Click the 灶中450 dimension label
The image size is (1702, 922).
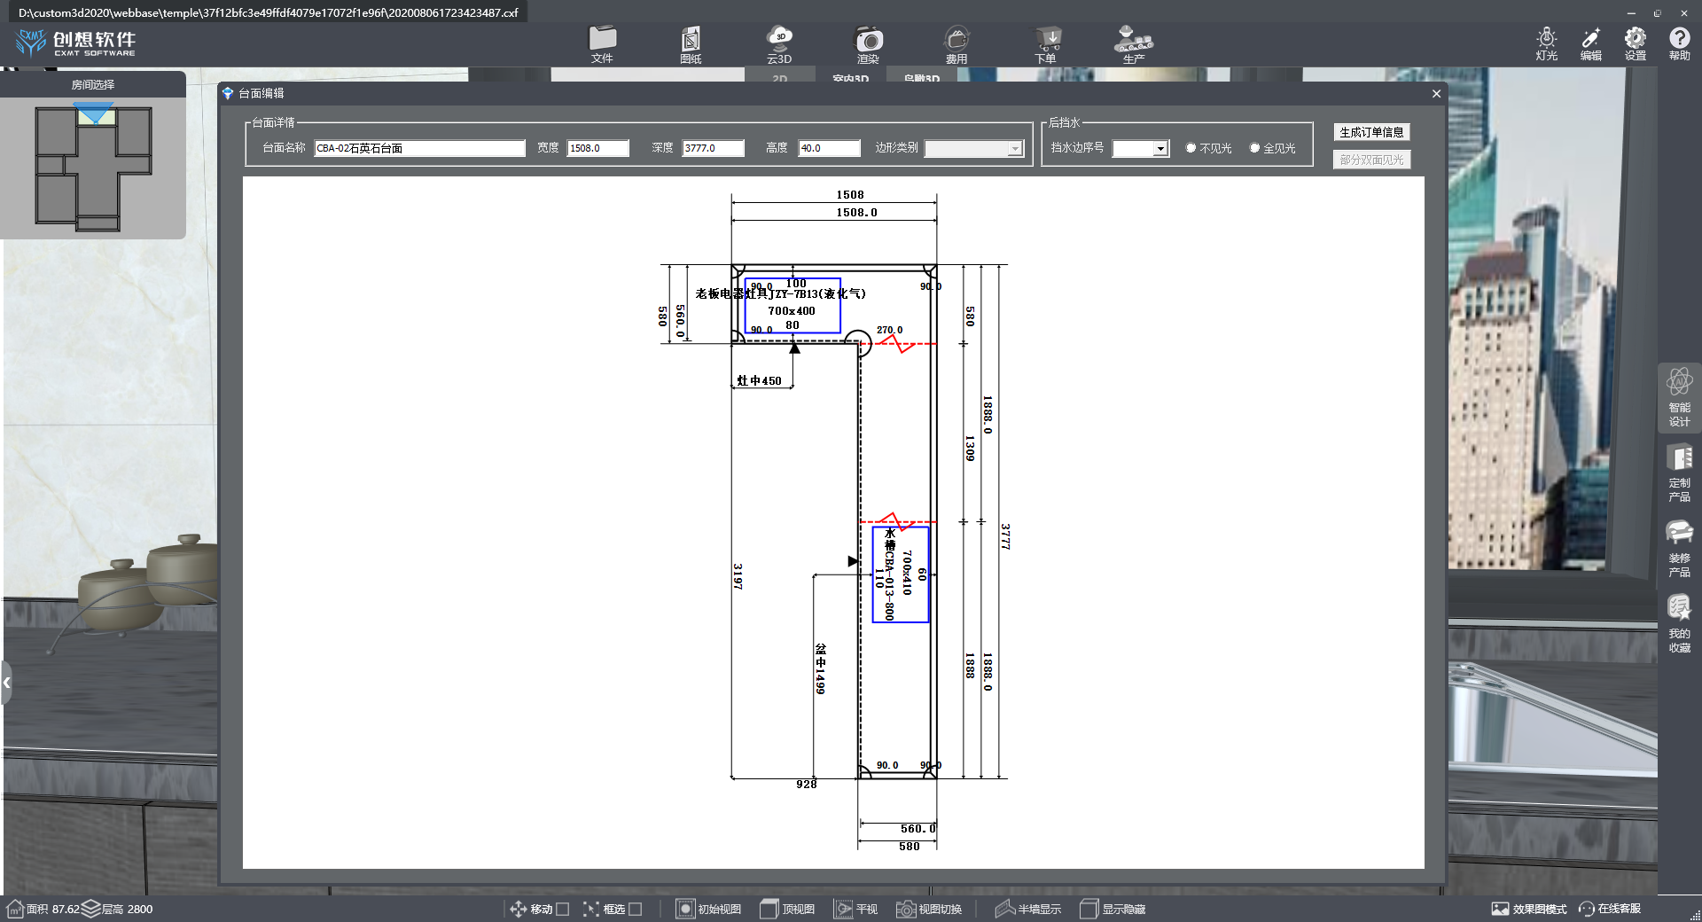pyautogui.click(x=760, y=381)
